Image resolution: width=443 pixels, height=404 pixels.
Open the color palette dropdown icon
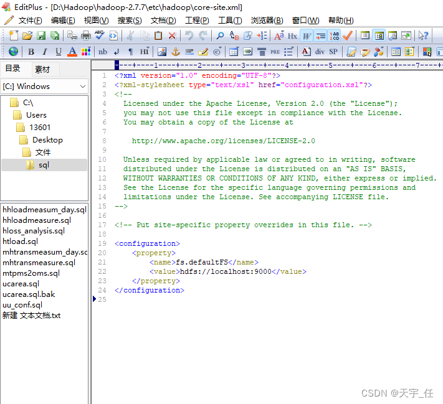(x=86, y=52)
